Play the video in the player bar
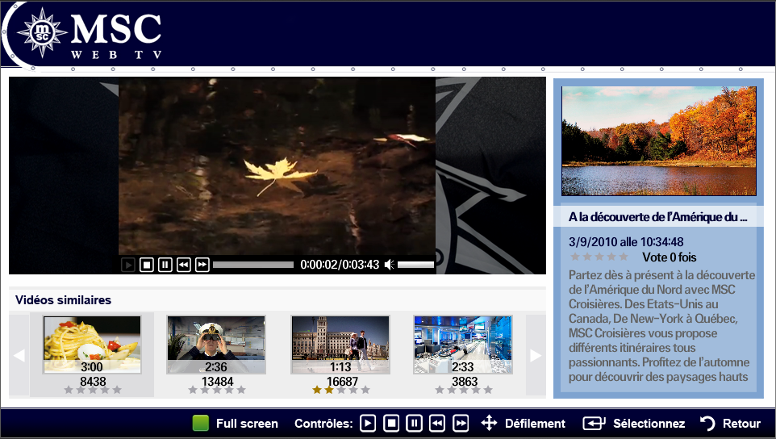This screenshot has height=439, width=776. [127, 265]
